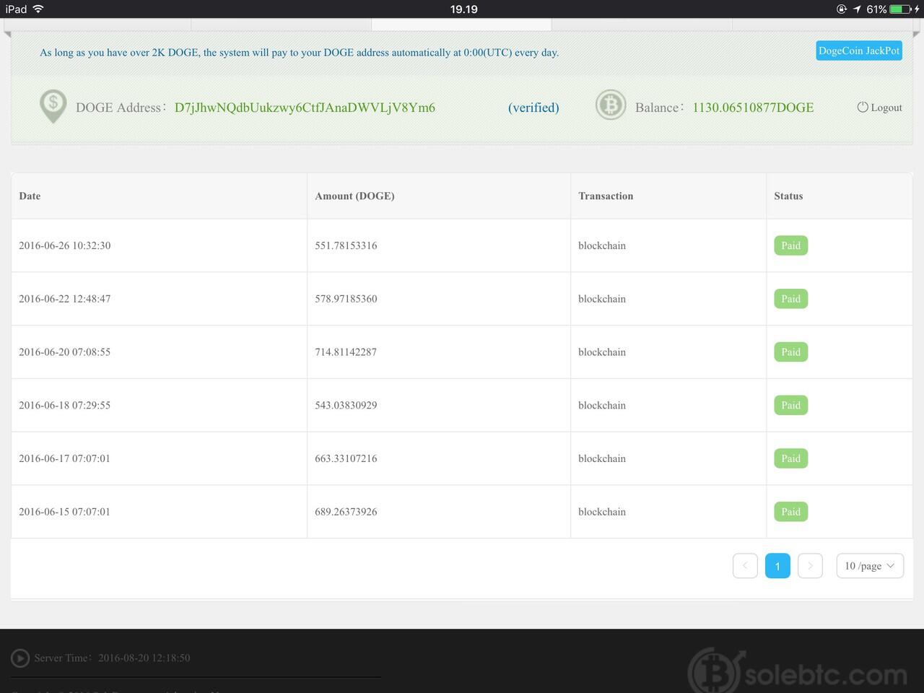The image size is (924, 693).
Task: Click Paid badge for 2016-06-26 payment
Action: pyautogui.click(x=791, y=245)
